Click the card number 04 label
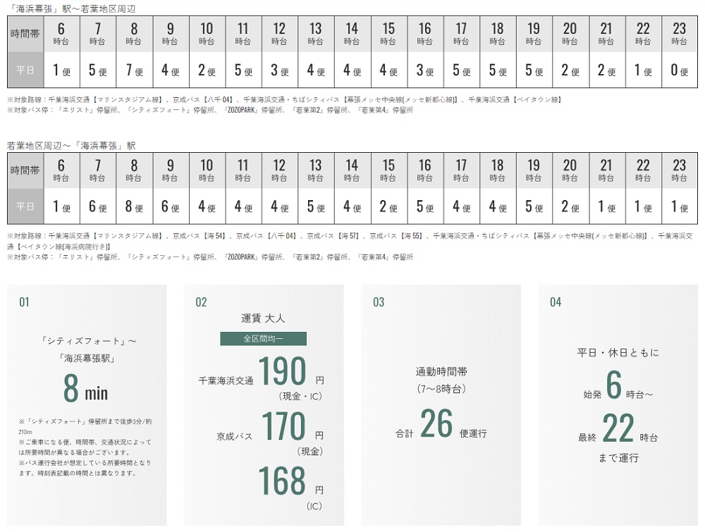The height and width of the screenshot is (532, 705). [556, 302]
